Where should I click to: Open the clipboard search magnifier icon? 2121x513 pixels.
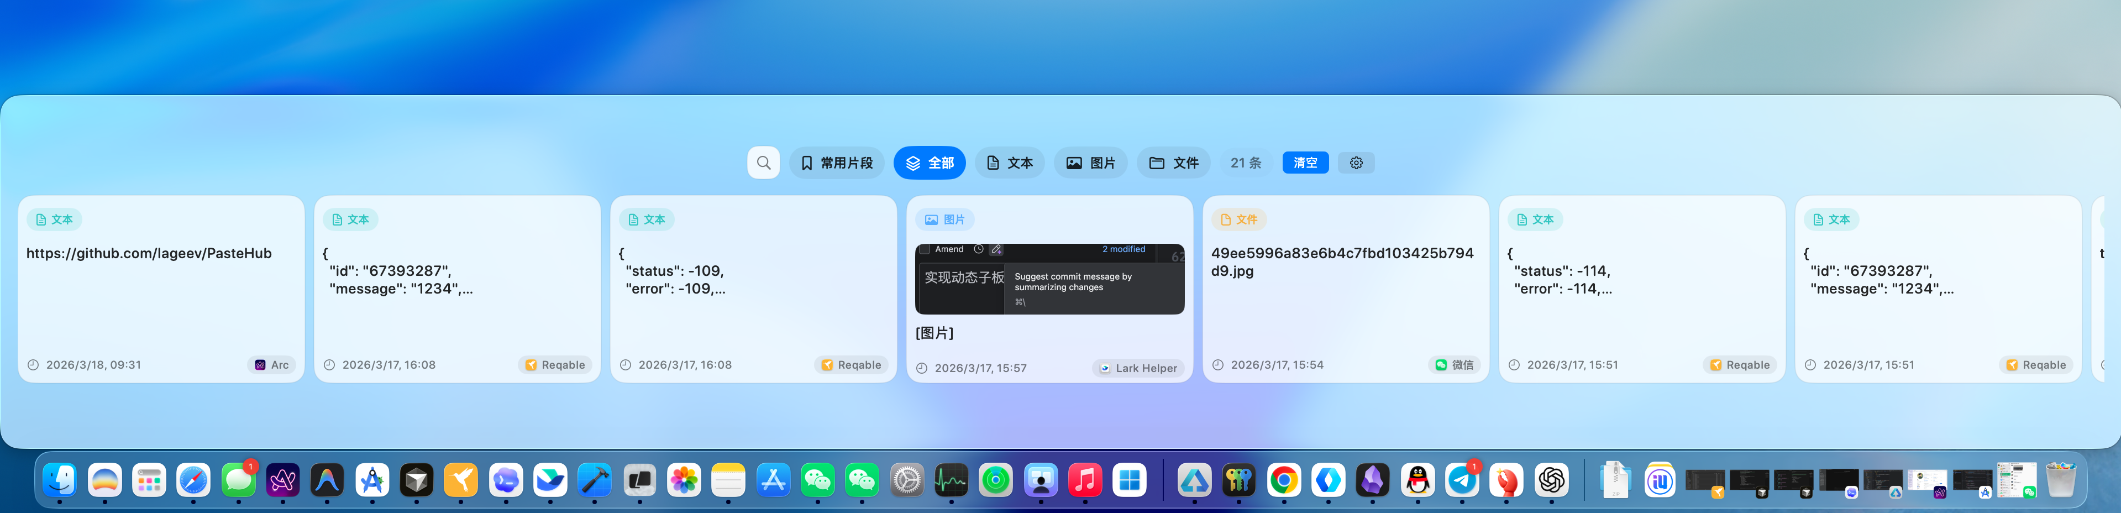[763, 163]
